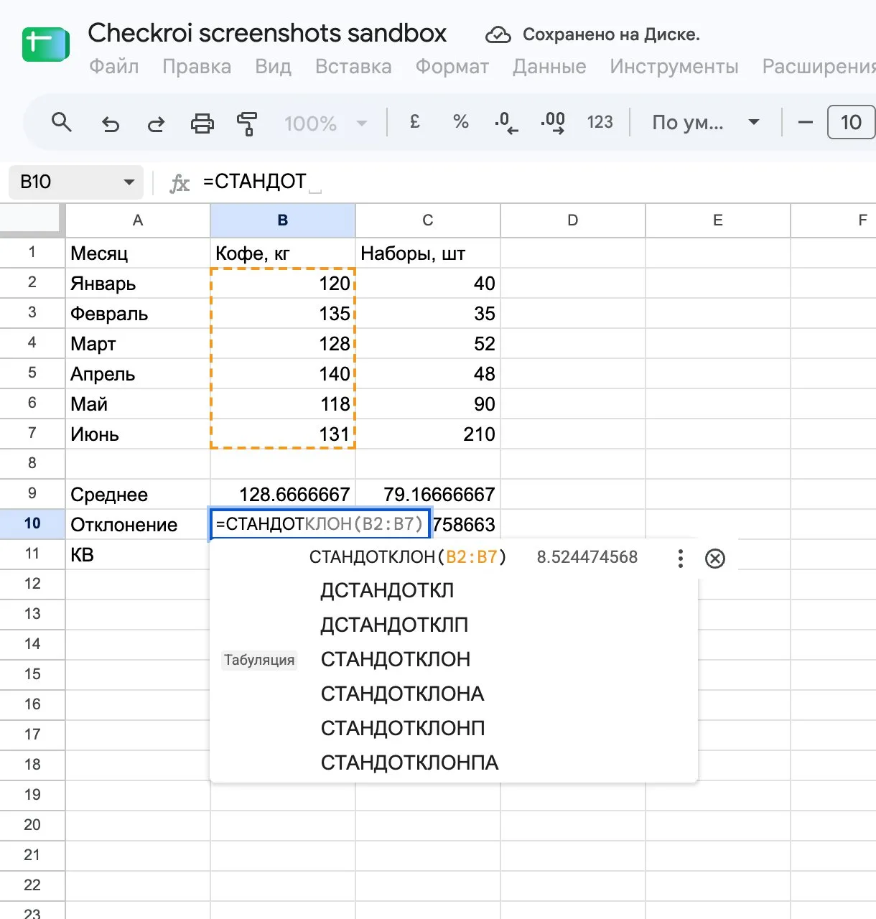Viewport: 876px width, 919px height.
Task: Click the fx formula icon
Action: click(x=180, y=183)
